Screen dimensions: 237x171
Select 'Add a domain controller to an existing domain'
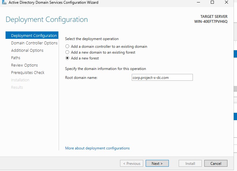[x=68, y=47]
